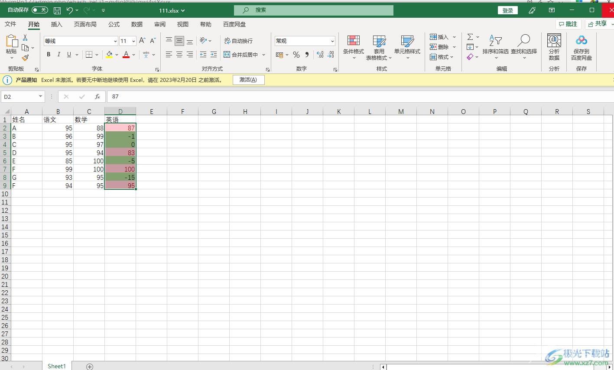Click the Save floppy disk icon in title bar

tap(57, 10)
